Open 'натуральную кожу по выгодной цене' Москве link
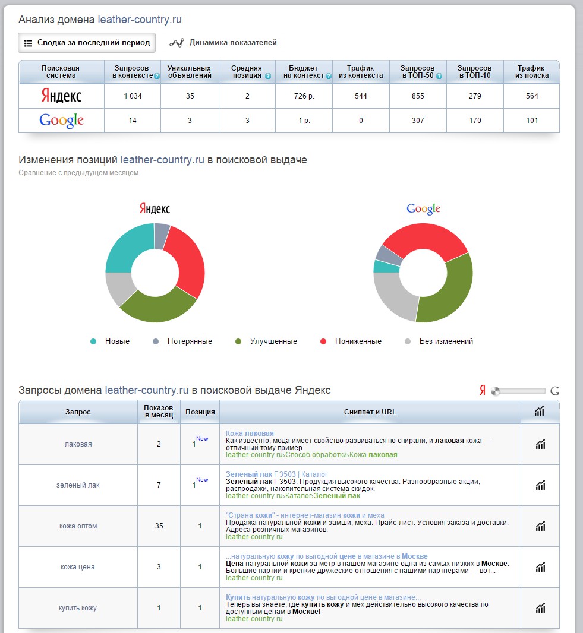The height and width of the screenshot is (633, 583). 327,556
